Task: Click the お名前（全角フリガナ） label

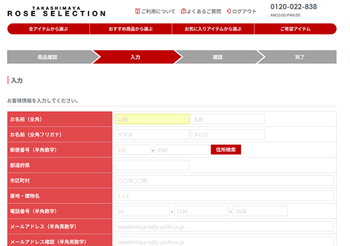Action: pyautogui.click(x=36, y=135)
